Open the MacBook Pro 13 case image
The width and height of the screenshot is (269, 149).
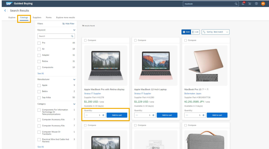206,66
